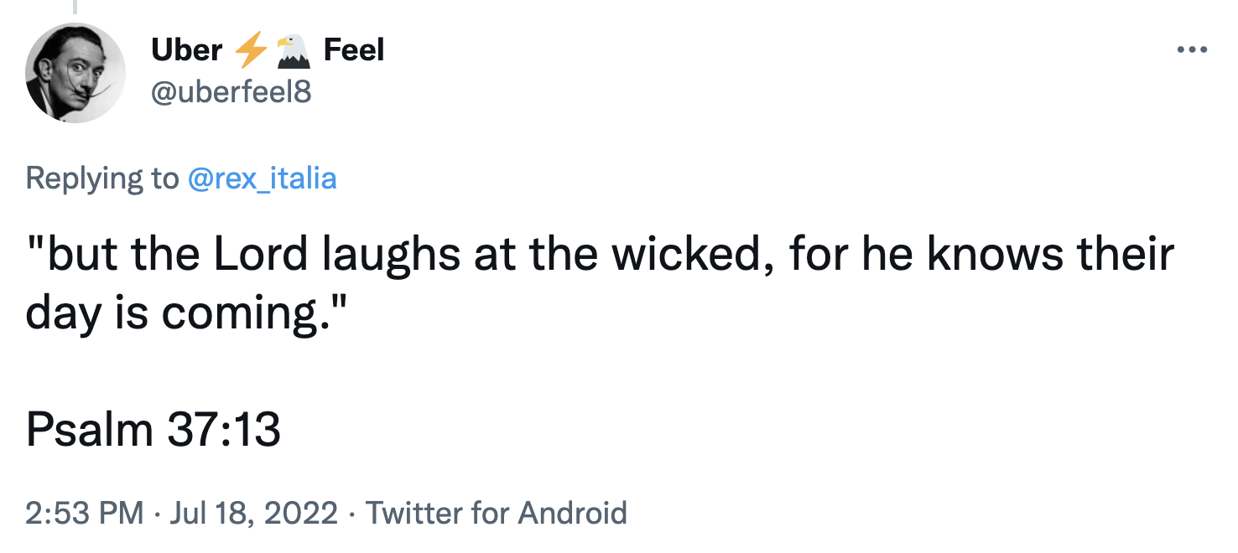Click "Feel" in the display name
Screen dimensions: 1238x553
coord(353,51)
